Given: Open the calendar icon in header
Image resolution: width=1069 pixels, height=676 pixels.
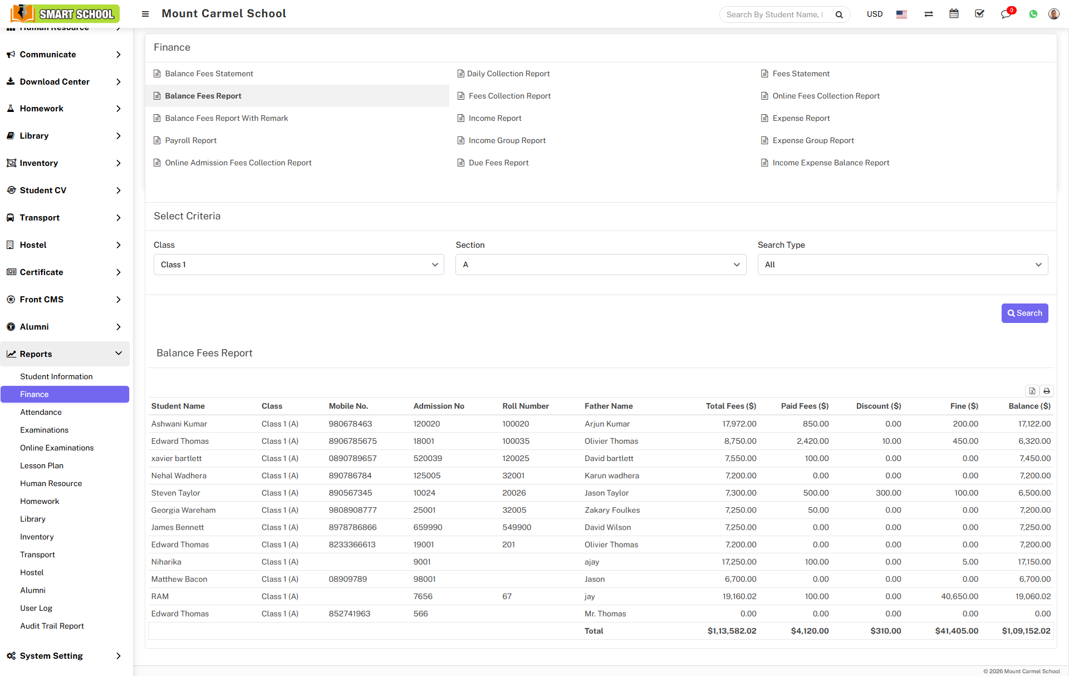Looking at the screenshot, I should 954,14.
